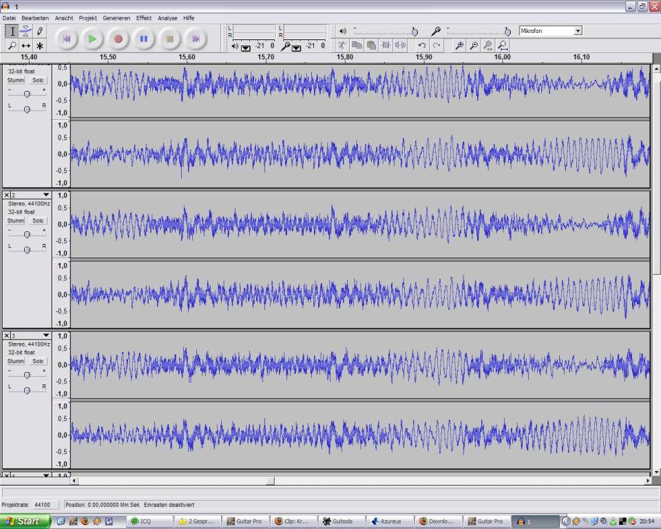
Task: Open the '2 Gespr...' taskbar button
Action: 199,521
